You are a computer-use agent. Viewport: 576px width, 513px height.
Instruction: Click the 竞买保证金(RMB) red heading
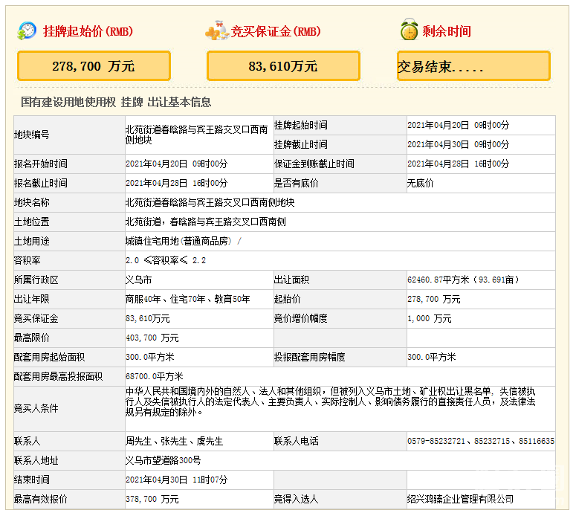[x=276, y=32]
